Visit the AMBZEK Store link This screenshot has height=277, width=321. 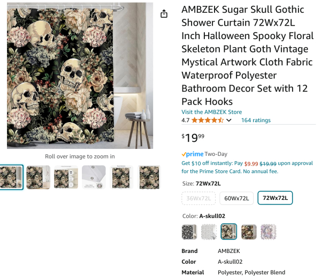point(212,112)
